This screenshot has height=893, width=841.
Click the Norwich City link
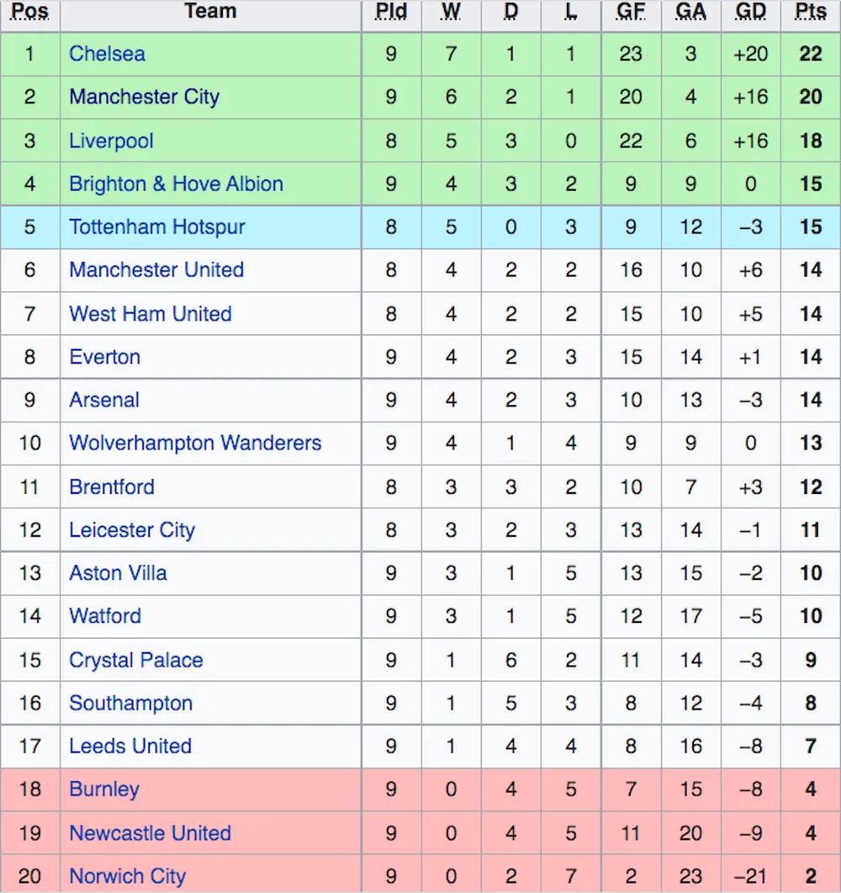[x=128, y=876]
